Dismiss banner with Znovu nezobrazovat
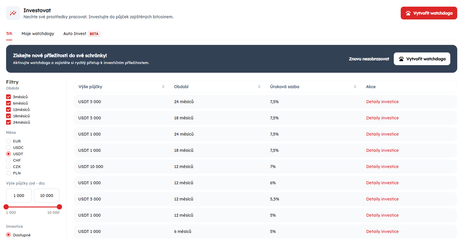This screenshot has width=461, height=239. click(x=369, y=59)
